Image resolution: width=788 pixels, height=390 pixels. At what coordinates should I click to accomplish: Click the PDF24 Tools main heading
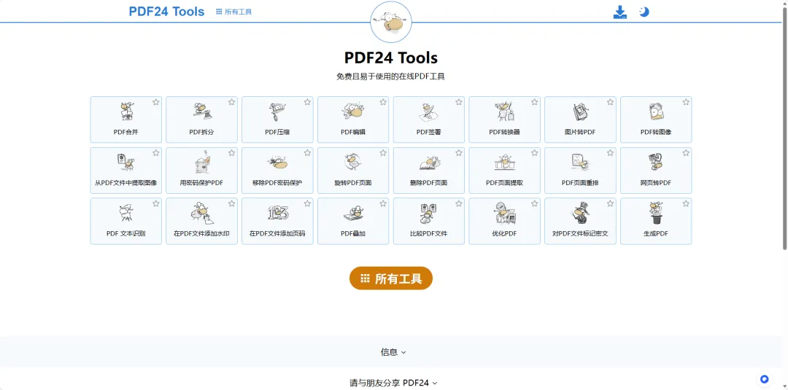(391, 58)
